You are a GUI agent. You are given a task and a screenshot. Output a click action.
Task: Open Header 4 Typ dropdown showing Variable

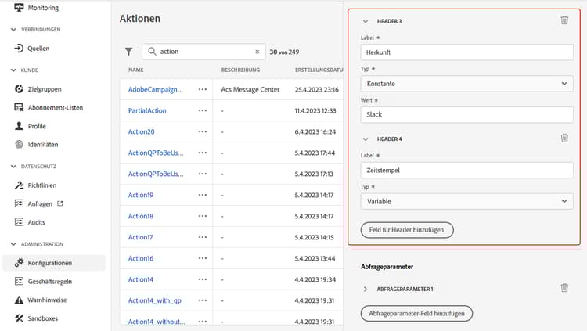(469, 201)
